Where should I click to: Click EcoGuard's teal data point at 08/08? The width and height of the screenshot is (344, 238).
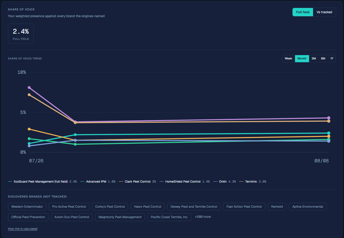[x=329, y=133]
